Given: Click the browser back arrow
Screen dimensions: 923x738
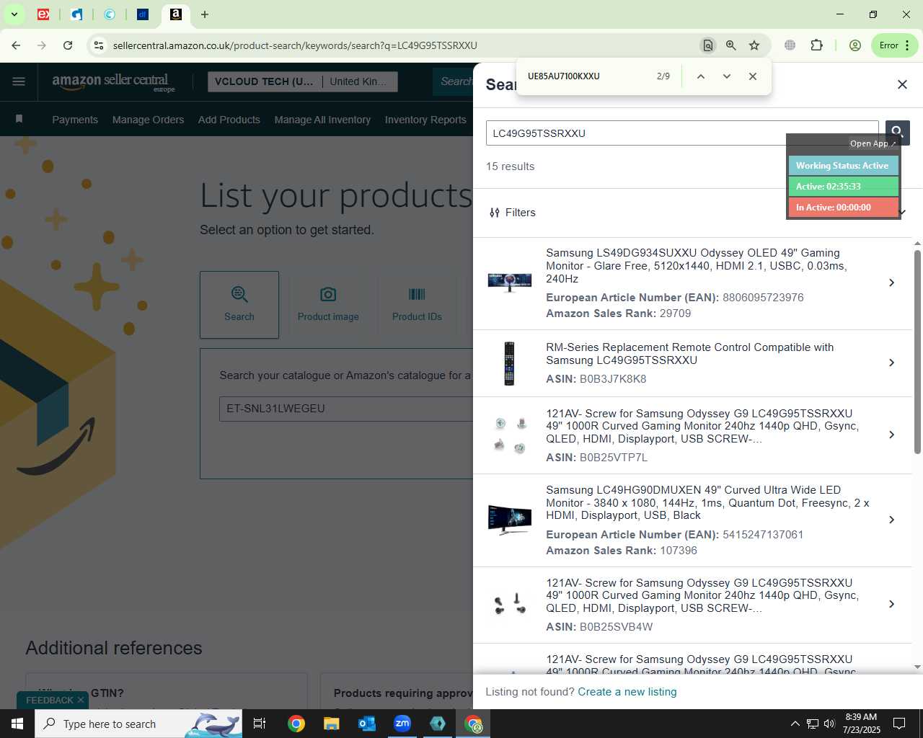Looking at the screenshot, I should (x=16, y=45).
